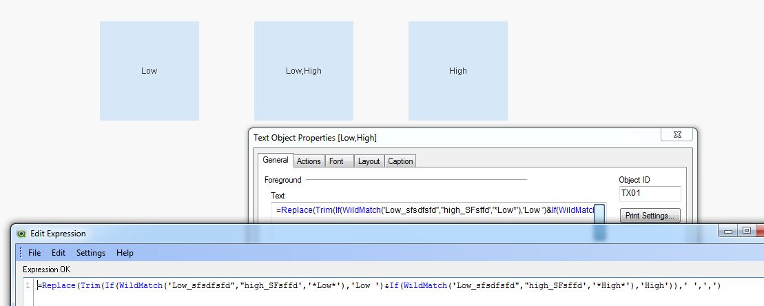The image size is (764, 306).
Task: Switch to the General tab
Action: pos(276,160)
